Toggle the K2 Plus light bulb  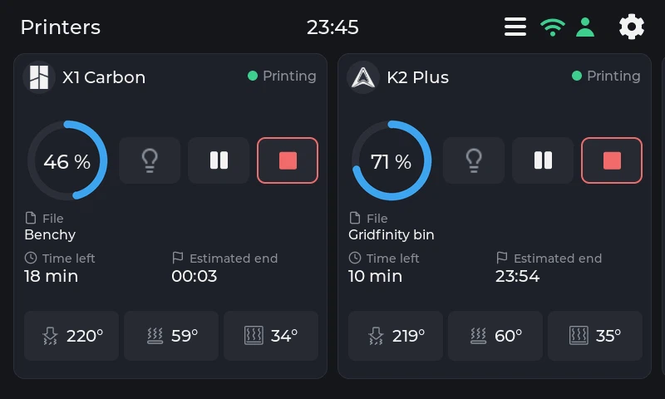[474, 160]
